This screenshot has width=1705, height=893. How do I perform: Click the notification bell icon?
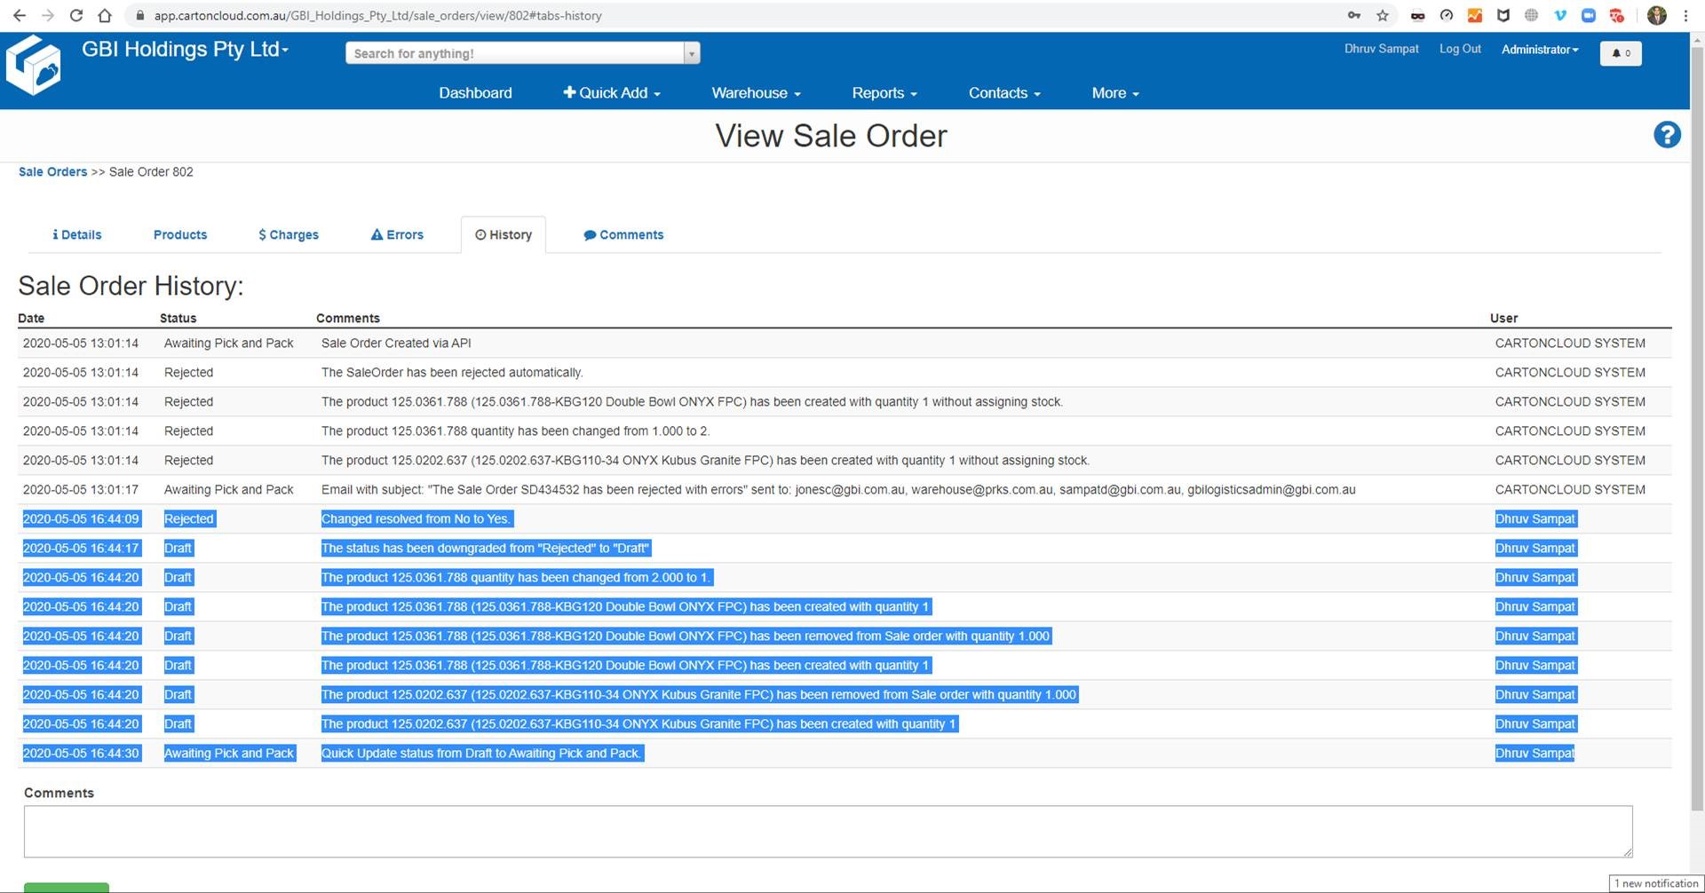point(1621,53)
